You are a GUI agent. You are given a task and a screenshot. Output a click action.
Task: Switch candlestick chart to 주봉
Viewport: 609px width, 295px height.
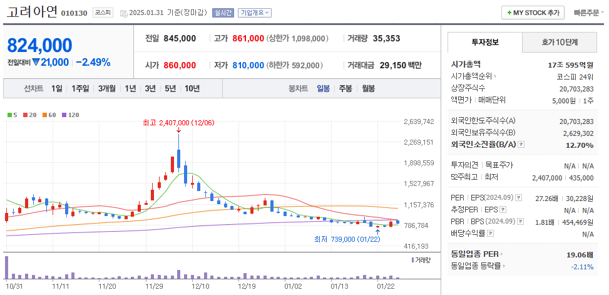click(x=345, y=88)
